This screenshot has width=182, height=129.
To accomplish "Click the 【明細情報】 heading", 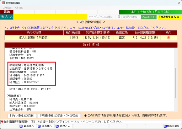I will coord(14,96).
